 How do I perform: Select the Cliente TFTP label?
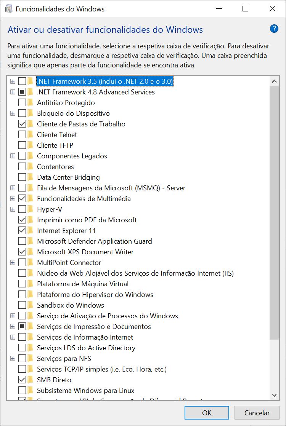[55, 145]
